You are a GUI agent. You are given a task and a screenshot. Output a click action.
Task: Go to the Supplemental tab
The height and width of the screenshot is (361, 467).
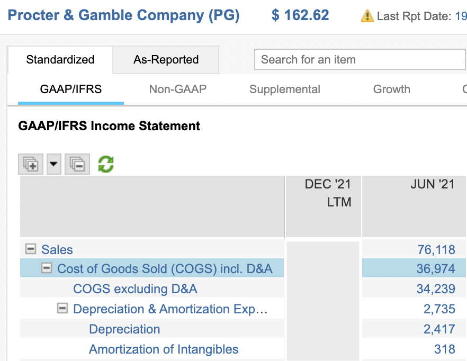tap(284, 89)
